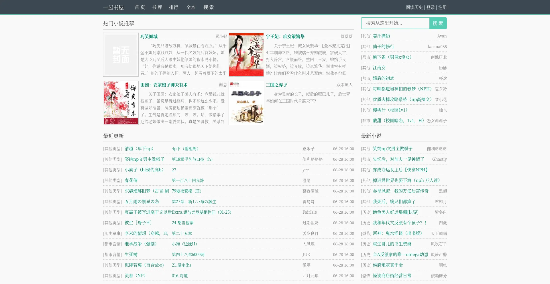Open 春花傳 novel link
The width and height of the screenshot is (550, 284).
click(x=131, y=180)
